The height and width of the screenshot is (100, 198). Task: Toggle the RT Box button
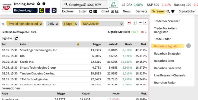[114, 4]
